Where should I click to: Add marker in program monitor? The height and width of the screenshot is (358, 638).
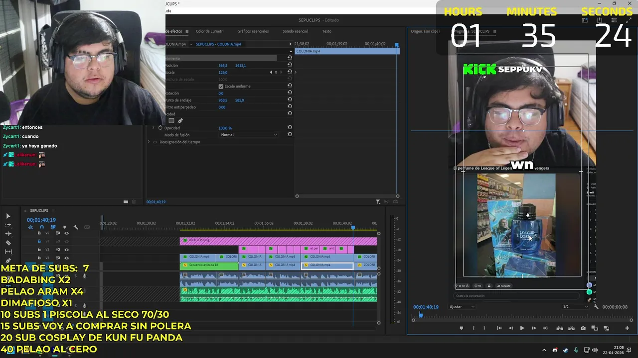(461, 328)
